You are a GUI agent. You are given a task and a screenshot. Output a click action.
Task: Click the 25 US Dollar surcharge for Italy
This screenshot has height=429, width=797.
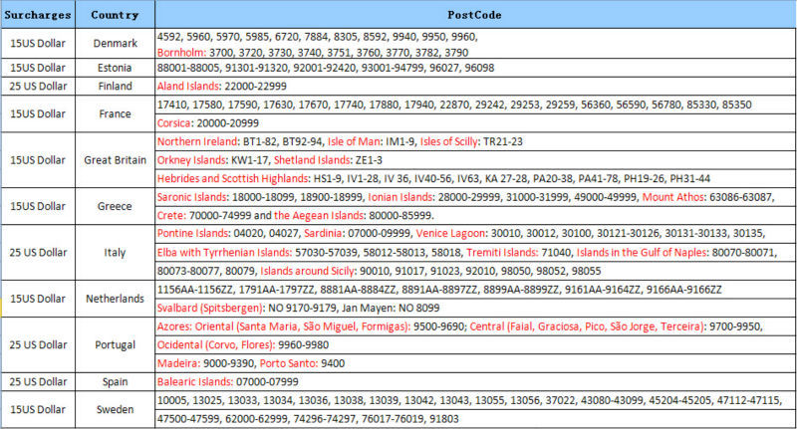pyautogui.click(x=37, y=253)
